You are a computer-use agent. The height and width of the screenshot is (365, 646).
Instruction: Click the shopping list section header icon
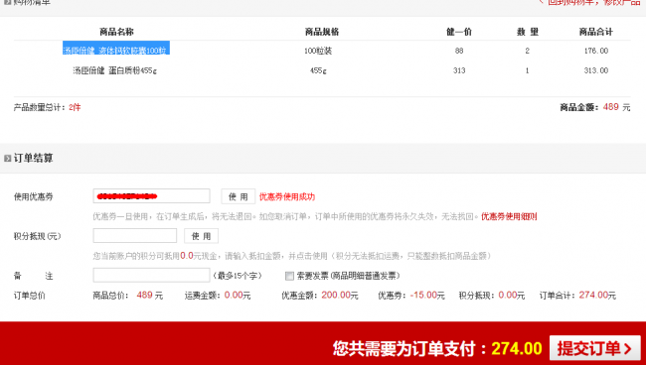click(x=7, y=2)
